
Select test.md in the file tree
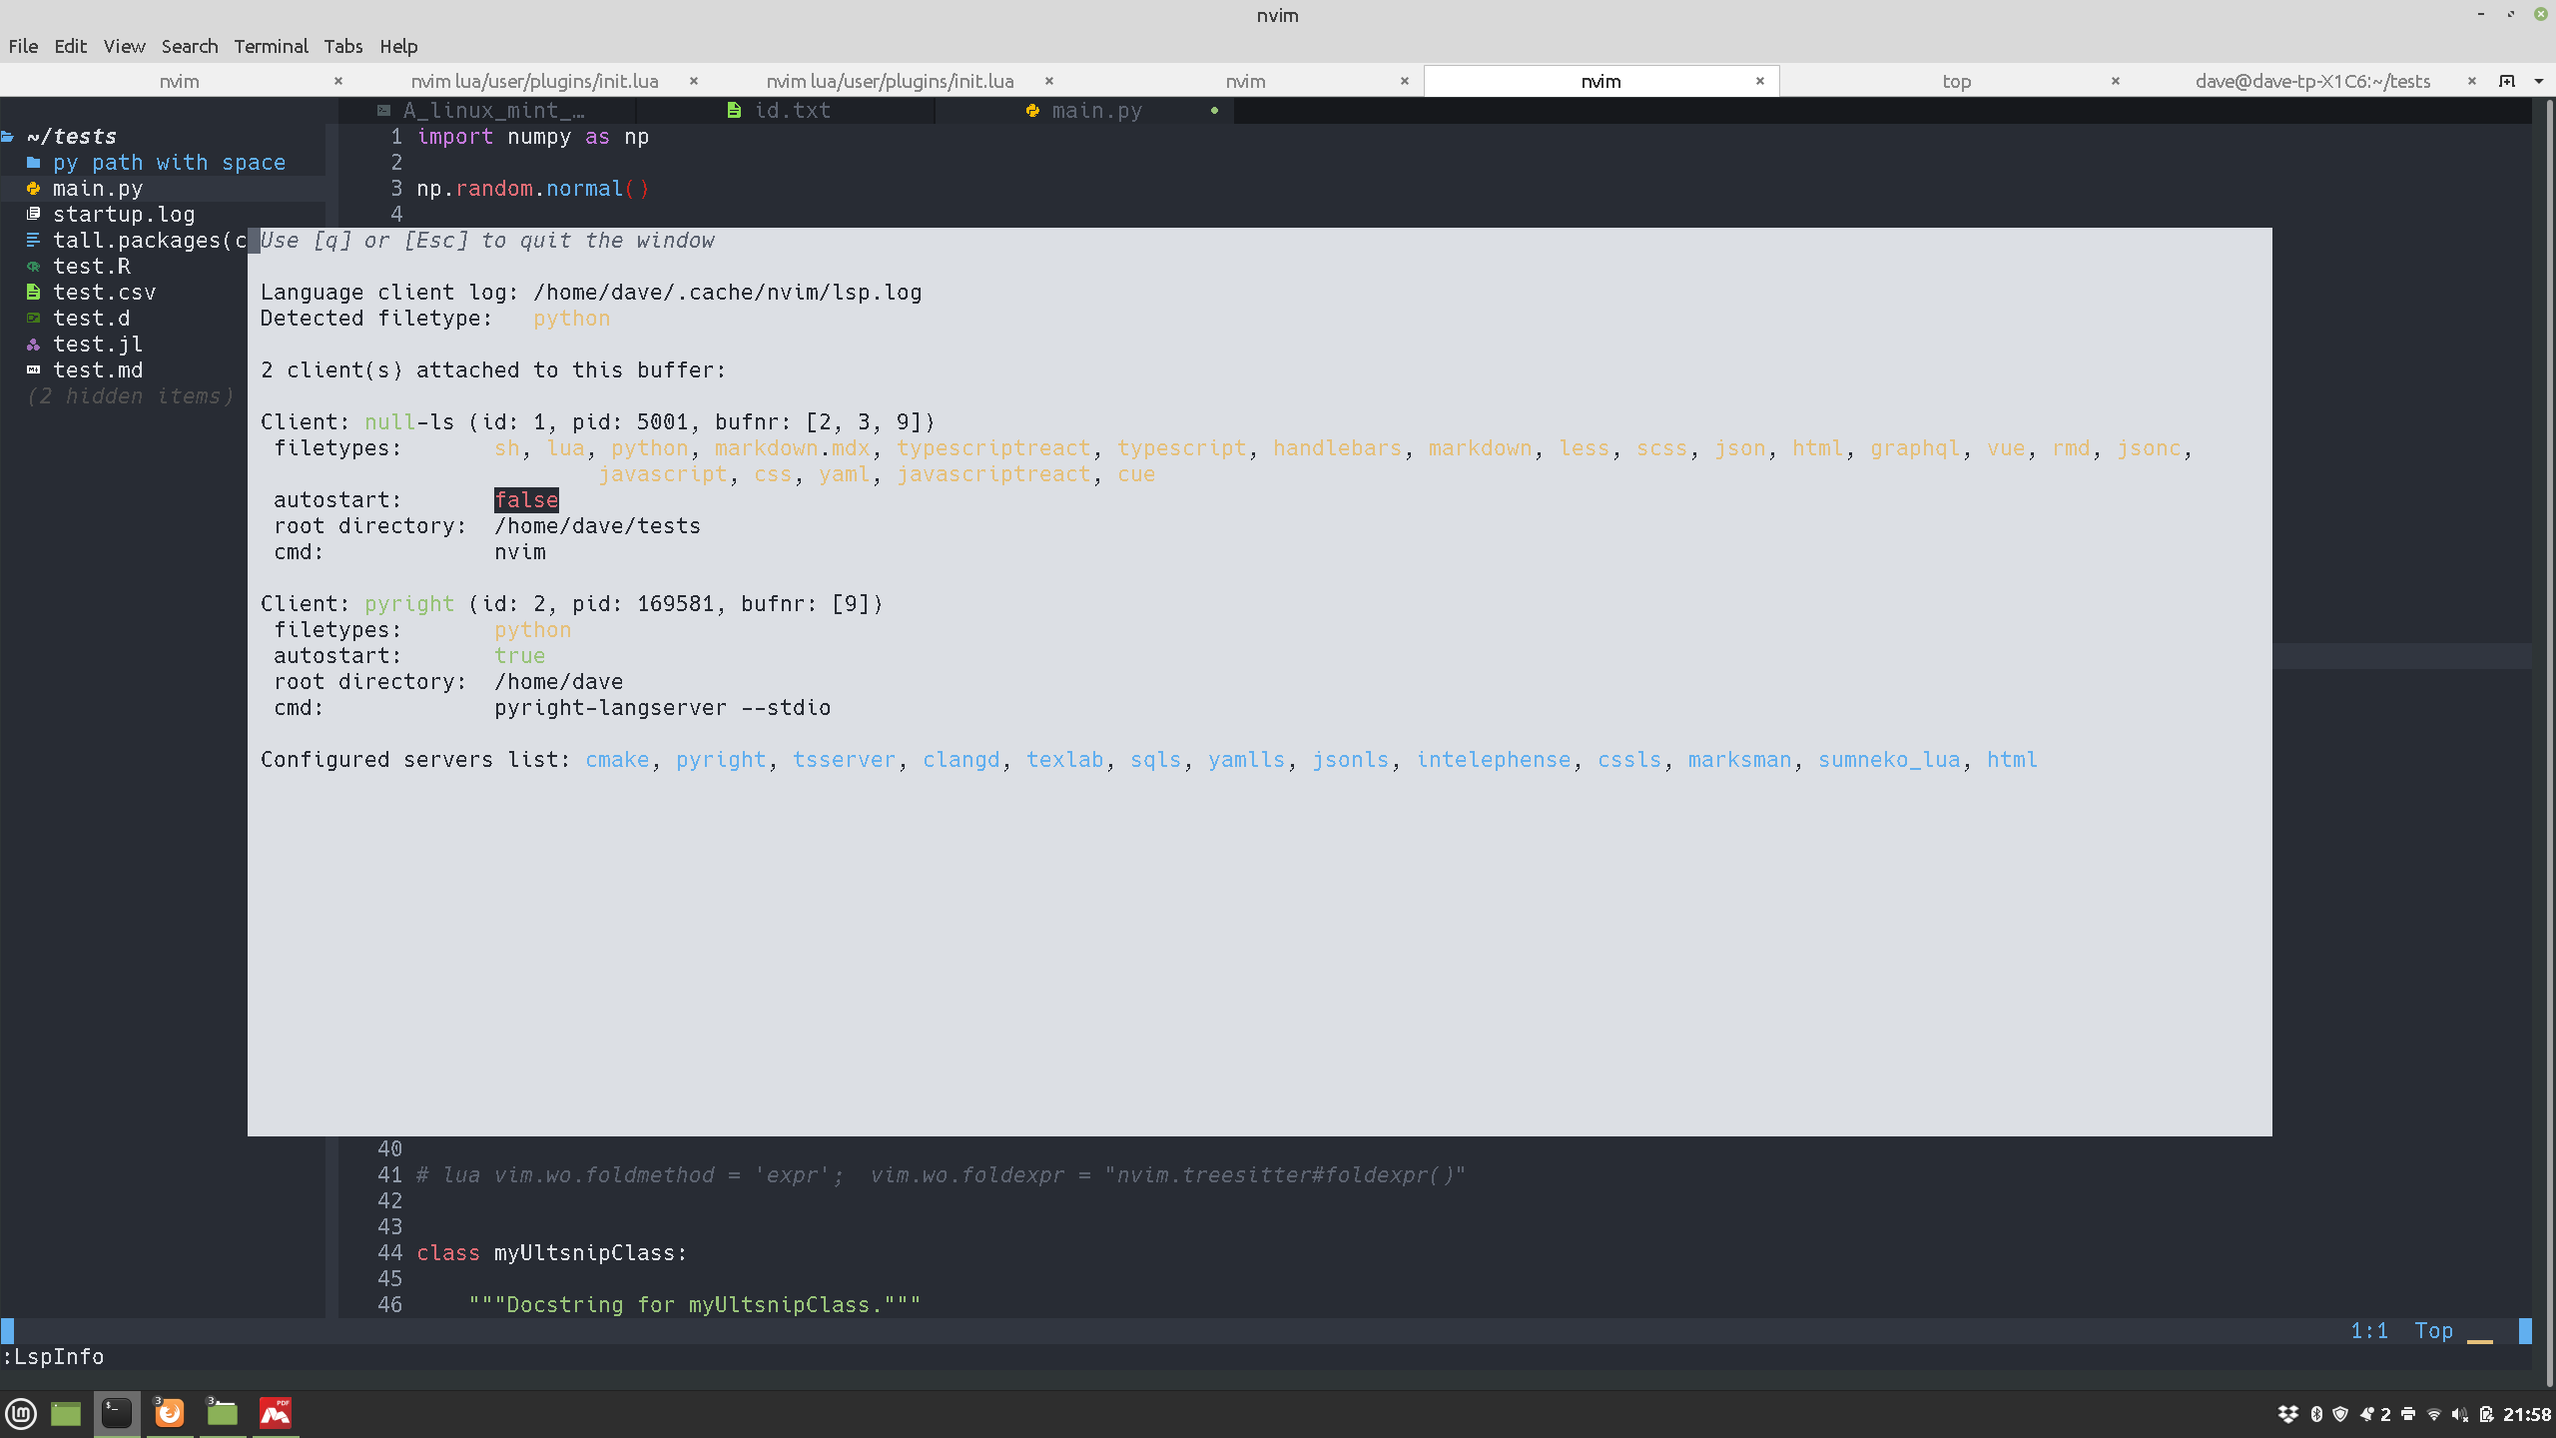pyautogui.click(x=98, y=370)
